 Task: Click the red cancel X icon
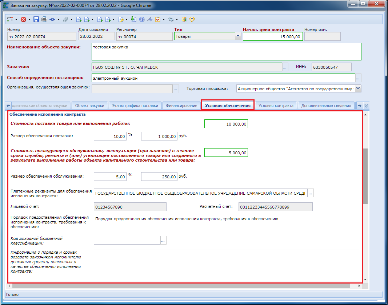23,19
